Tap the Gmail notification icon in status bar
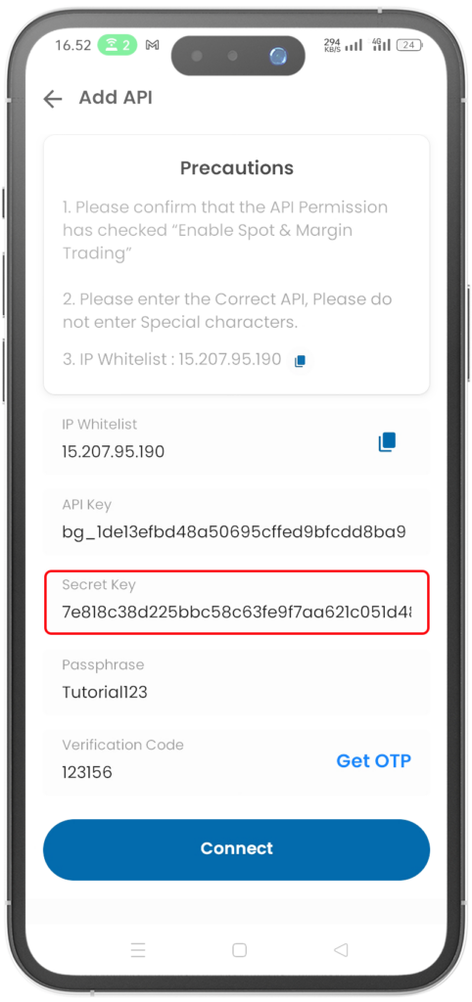 [152, 45]
